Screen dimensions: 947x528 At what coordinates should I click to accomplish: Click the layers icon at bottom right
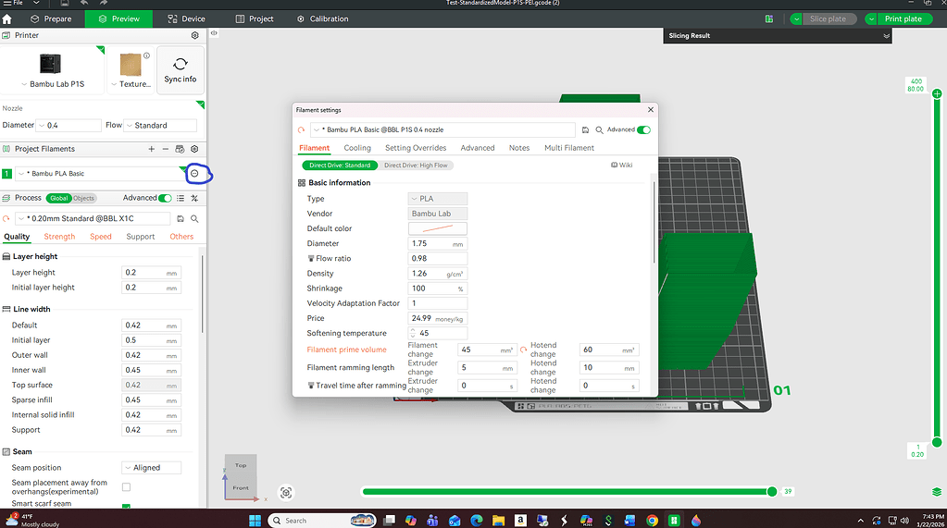tap(937, 492)
